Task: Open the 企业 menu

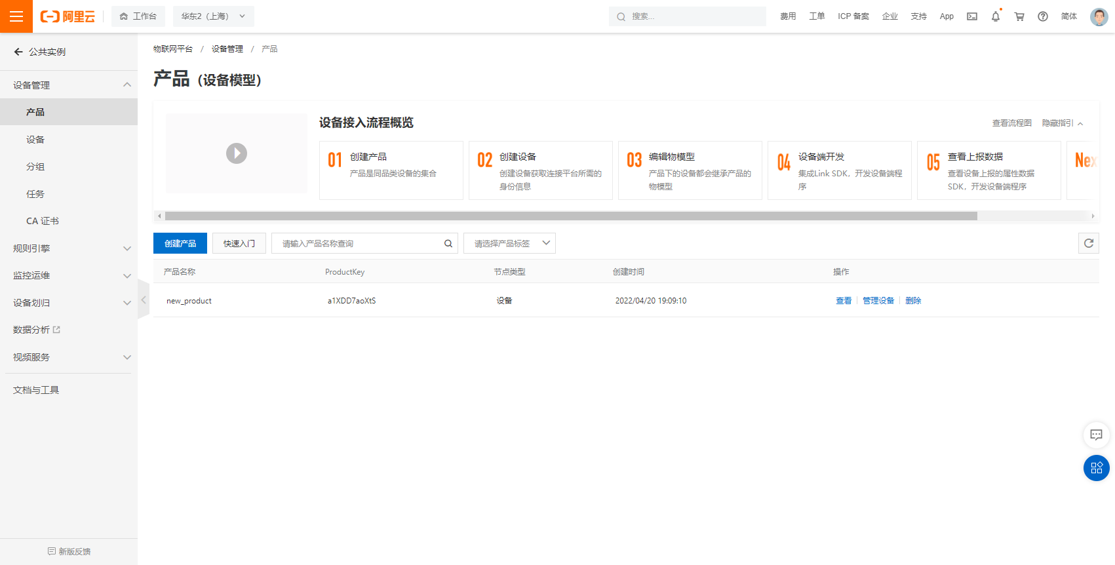Action: coord(890,16)
